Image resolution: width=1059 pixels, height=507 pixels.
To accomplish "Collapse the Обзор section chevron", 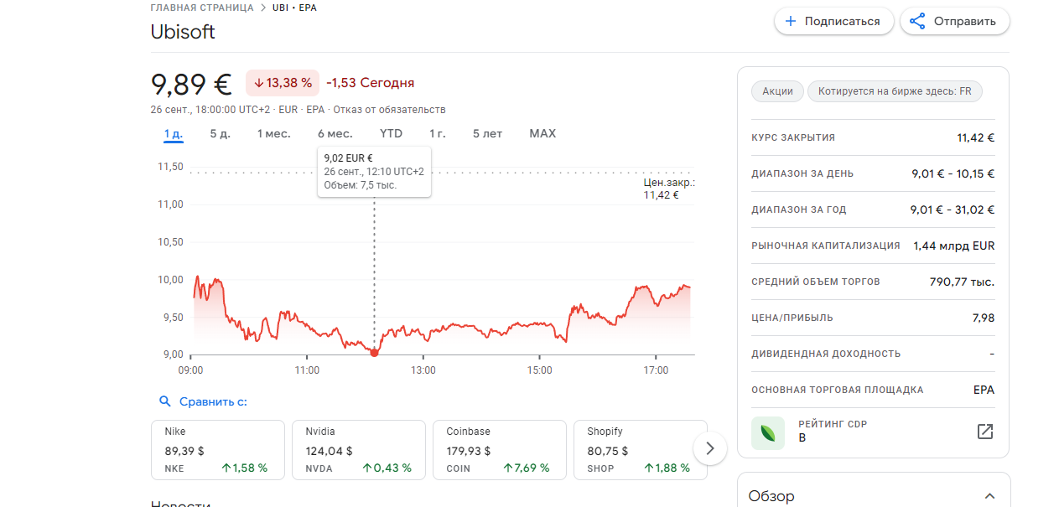I will (989, 496).
